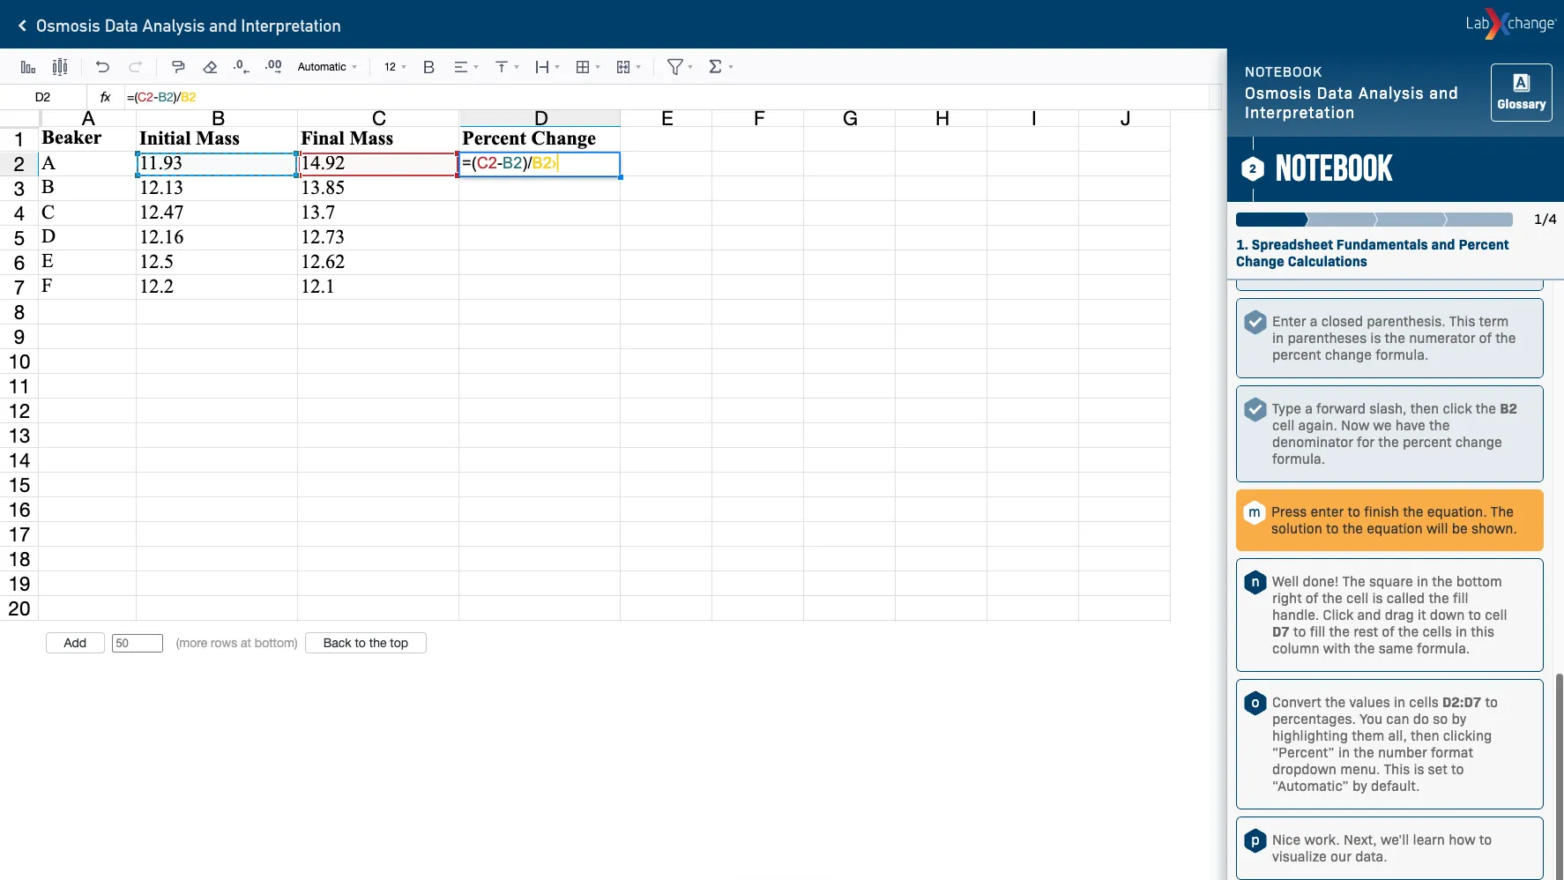Select the Percent Change header cell
Screen dimensions: 1564x880
540,138
